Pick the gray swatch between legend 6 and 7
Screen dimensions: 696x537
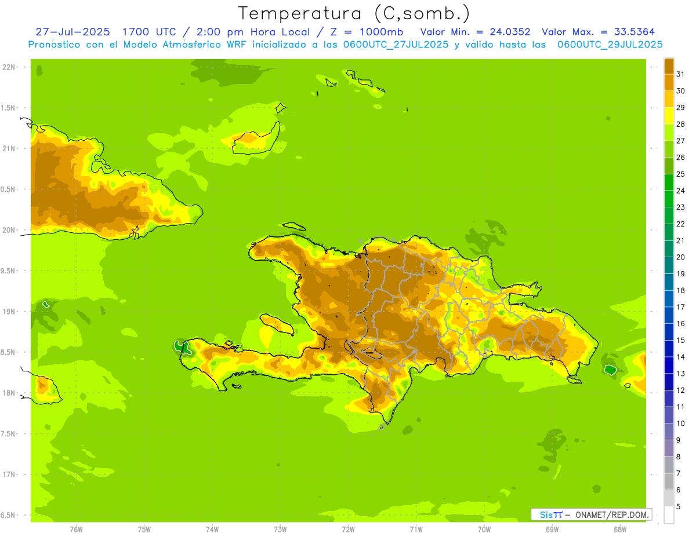click(x=669, y=481)
